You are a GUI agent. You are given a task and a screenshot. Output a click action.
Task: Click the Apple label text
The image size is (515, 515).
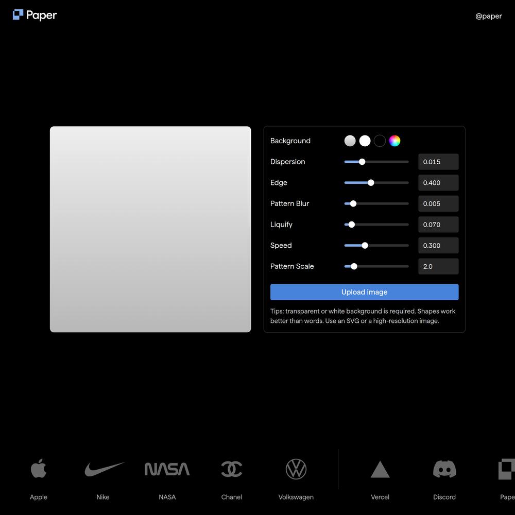click(39, 497)
